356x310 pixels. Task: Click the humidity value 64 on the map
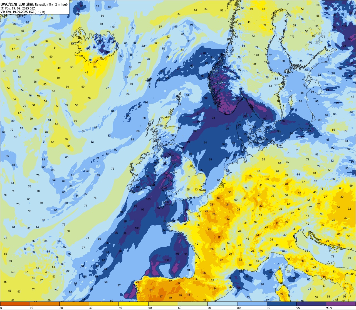tap(278, 172)
